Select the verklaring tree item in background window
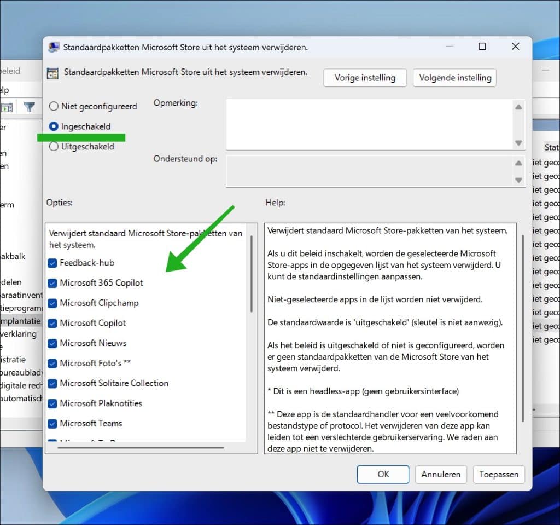This screenshot has height=525, width=560. (19, 334)
